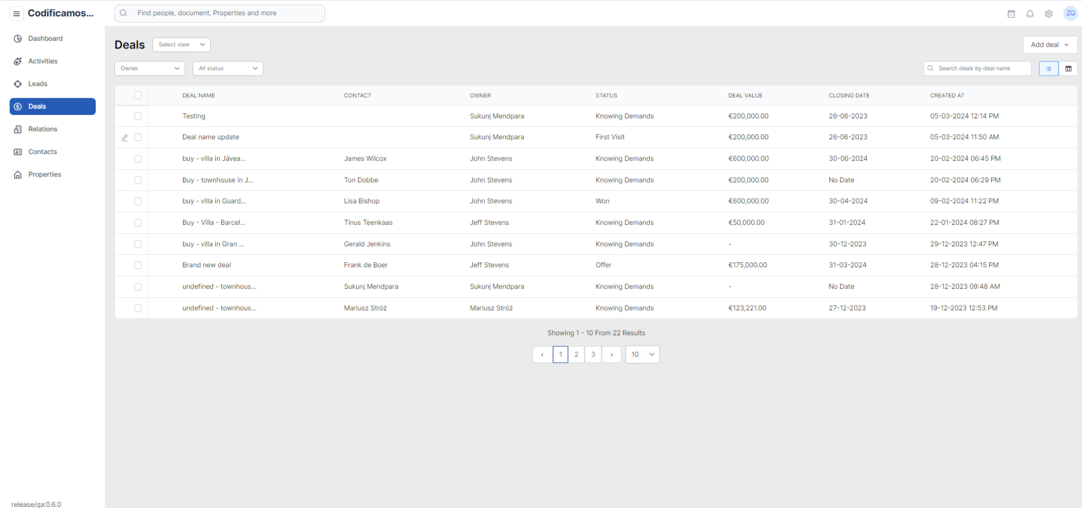Open the All status filter dropdown

pyautogui.click(x=228, y=68)
